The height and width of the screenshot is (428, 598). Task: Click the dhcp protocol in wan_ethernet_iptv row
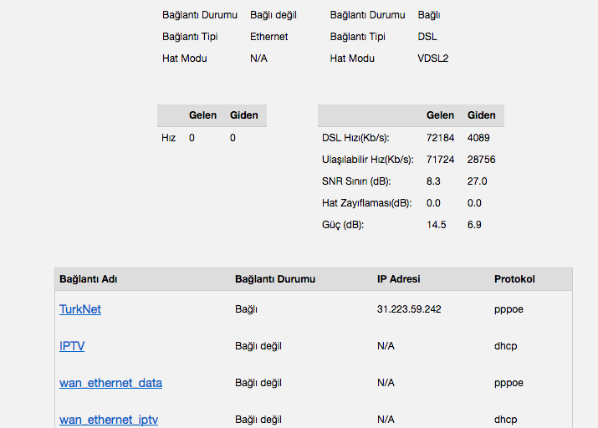(x=506, y=420)
